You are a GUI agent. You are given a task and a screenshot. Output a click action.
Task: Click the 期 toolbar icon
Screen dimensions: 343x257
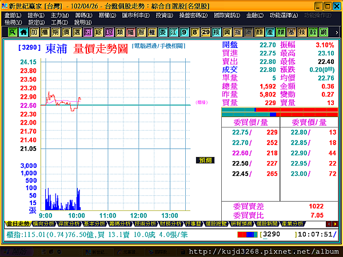click(55, 32)
